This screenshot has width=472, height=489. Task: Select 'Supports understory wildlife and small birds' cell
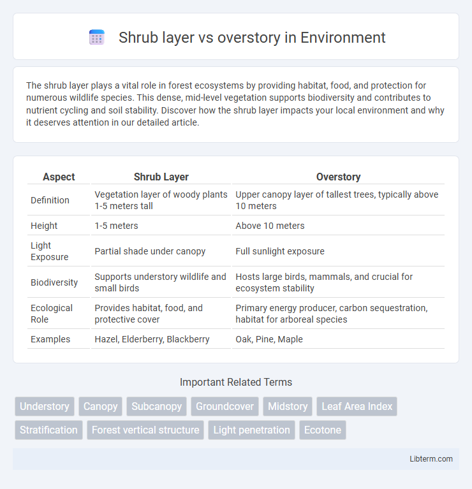[160, 282]
